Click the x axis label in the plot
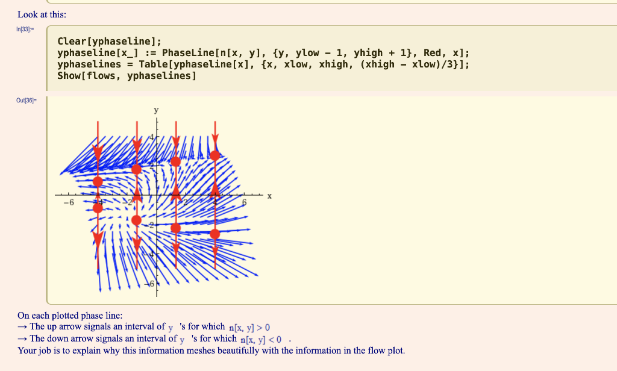The height and width of the screenshot is (371, 617). click(269, 195)
